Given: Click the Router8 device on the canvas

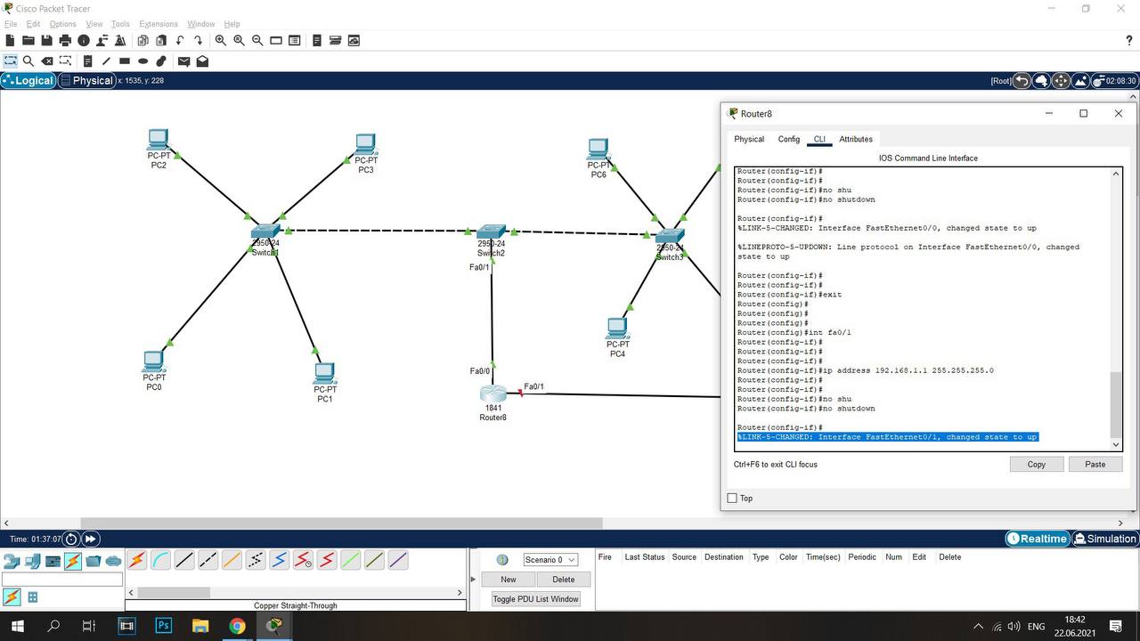Looking at the screenshot, I should point(493,394).
